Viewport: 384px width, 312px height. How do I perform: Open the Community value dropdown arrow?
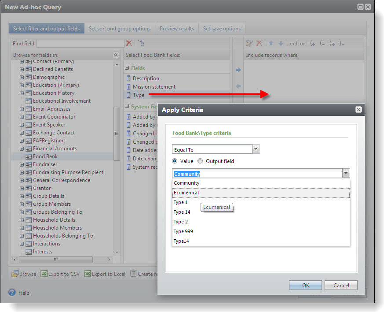pyautogui.click(x=346, y=173)
